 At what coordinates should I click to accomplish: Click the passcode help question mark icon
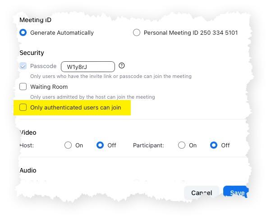coord(122,66)
